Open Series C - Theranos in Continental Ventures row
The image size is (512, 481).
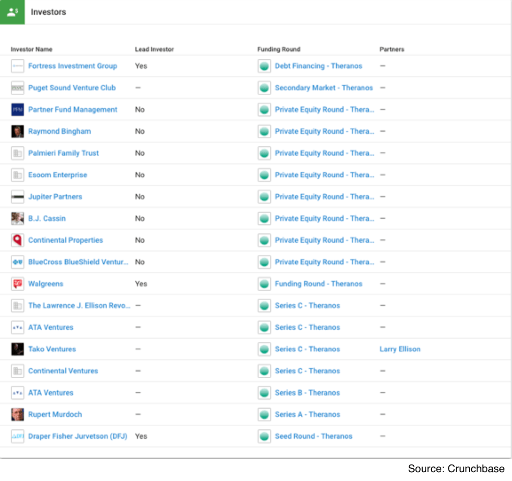(x=307, y=371)
